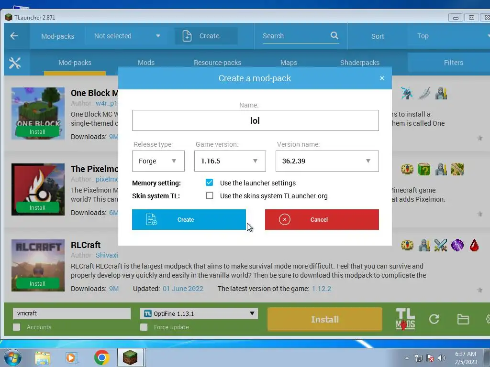
Task: Close the Create a mod-pack dialog with X
Action: (382, 78)
